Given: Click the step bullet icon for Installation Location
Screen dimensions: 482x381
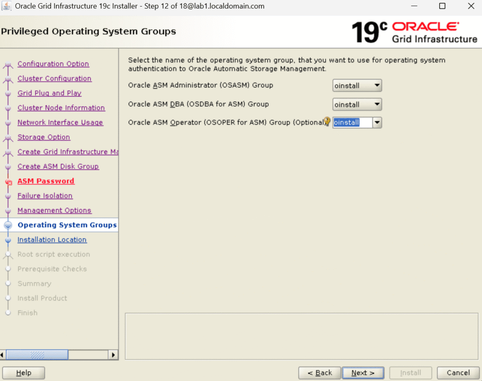Looking at the screenshot, I should [8, 240].
